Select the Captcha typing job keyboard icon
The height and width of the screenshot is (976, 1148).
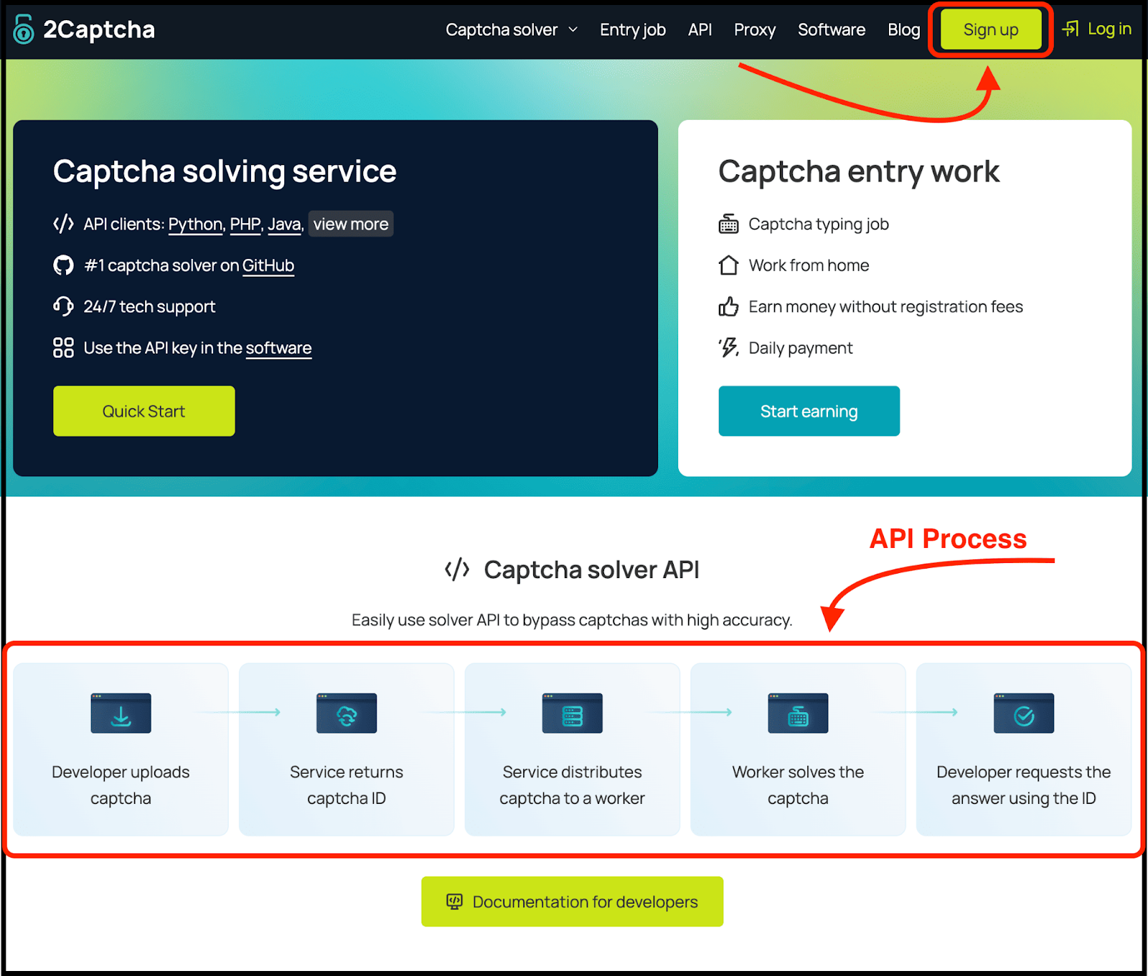point(728,223)
